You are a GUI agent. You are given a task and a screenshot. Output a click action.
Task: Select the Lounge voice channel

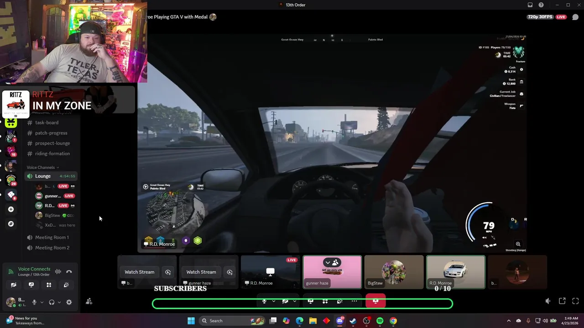[51, 176]
